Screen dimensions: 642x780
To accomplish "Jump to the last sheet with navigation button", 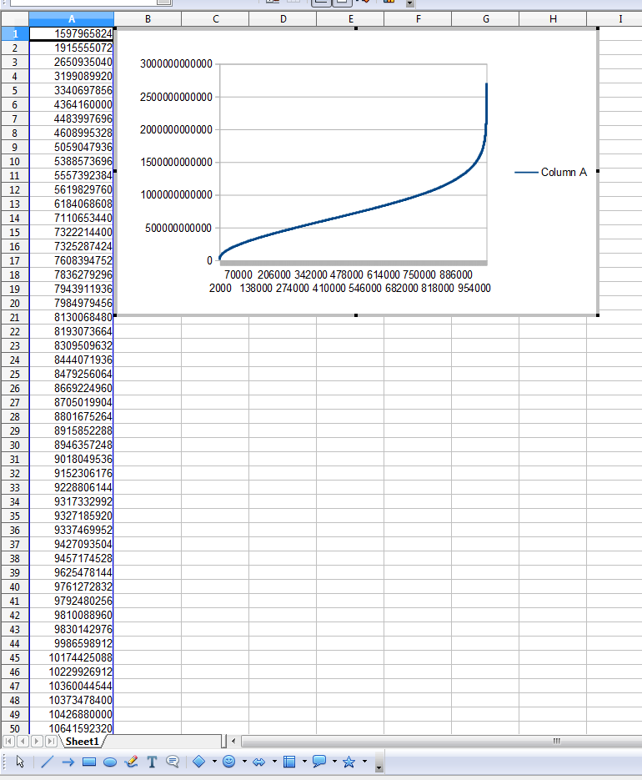I will (x=51, y=741).
